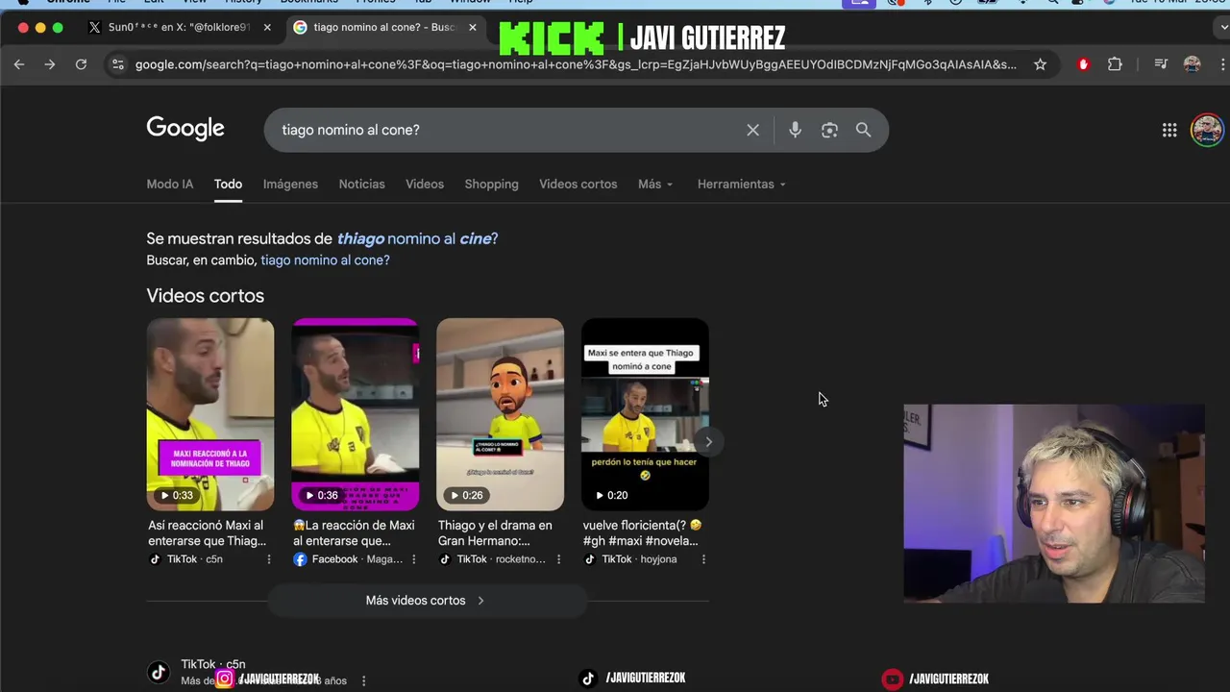Switch to Noticias results

361,184
